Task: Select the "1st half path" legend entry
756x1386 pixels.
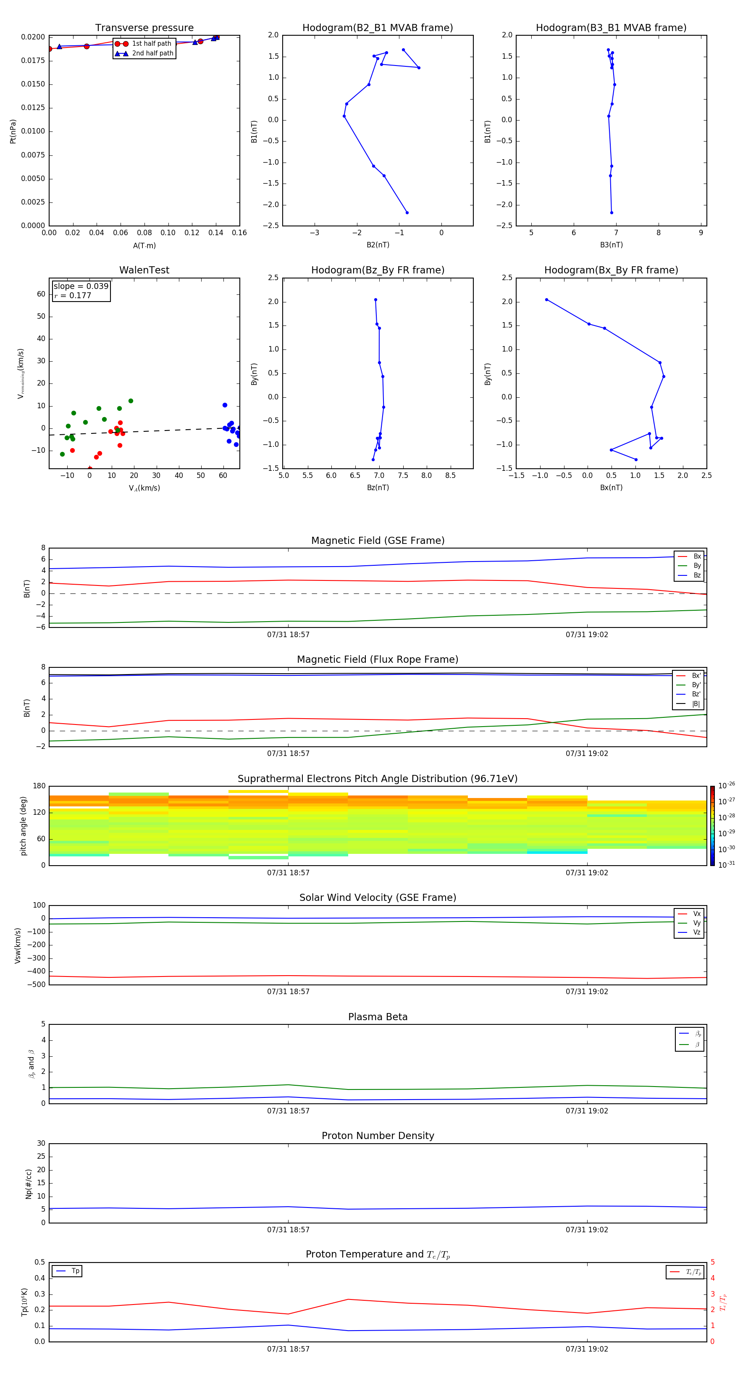Action: (x=144, y=44)
